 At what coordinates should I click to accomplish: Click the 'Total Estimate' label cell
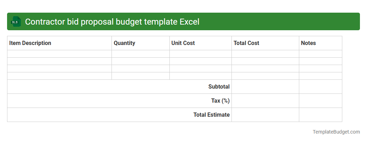pos(119,115)
